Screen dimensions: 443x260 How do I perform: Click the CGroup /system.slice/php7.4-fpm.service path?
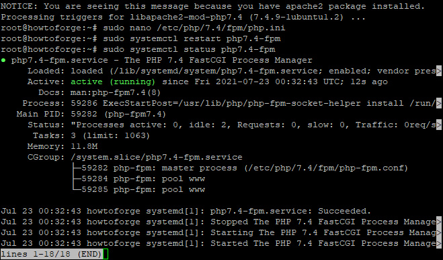(157, 157)
